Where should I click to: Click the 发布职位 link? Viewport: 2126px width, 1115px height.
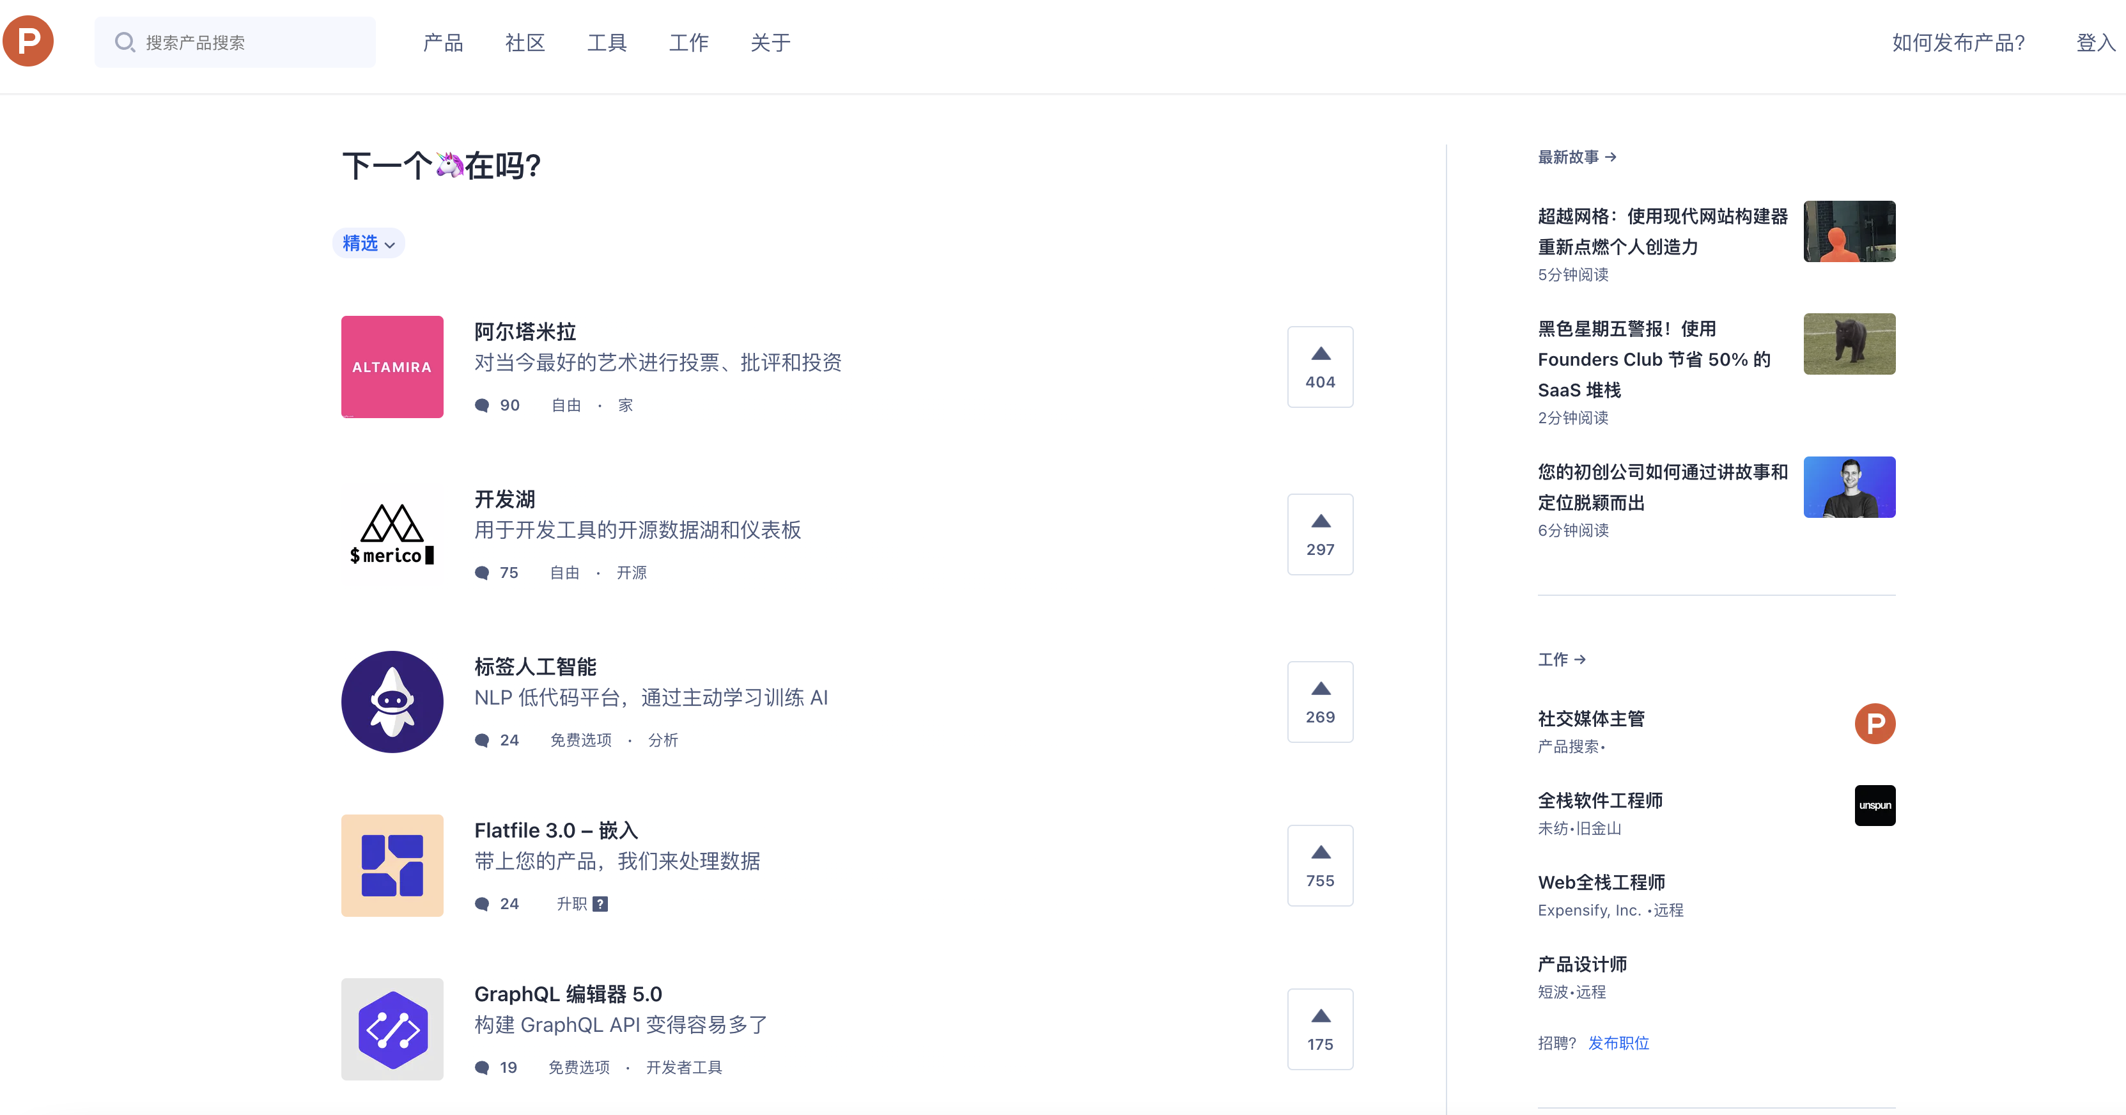(1618, 1042)
